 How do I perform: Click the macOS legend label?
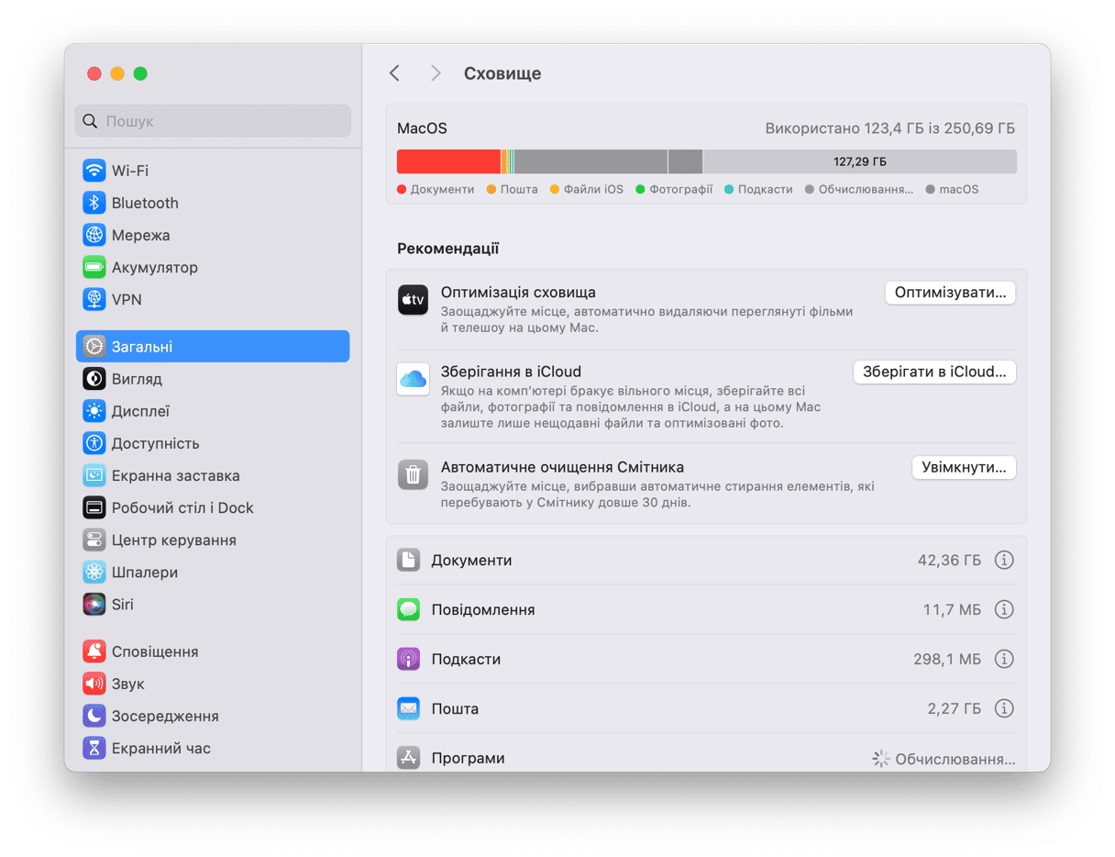[x=959, y=190]
